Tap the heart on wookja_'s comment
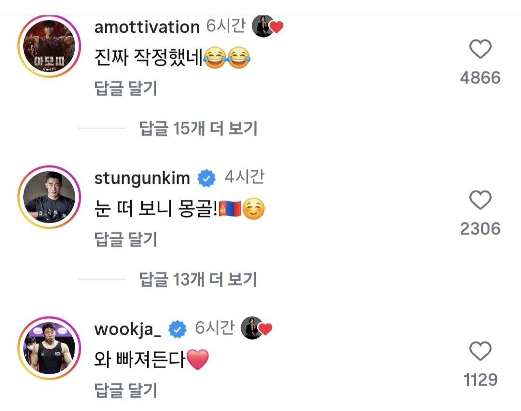Screen dimensions: 521x411 tap(480, 351)
